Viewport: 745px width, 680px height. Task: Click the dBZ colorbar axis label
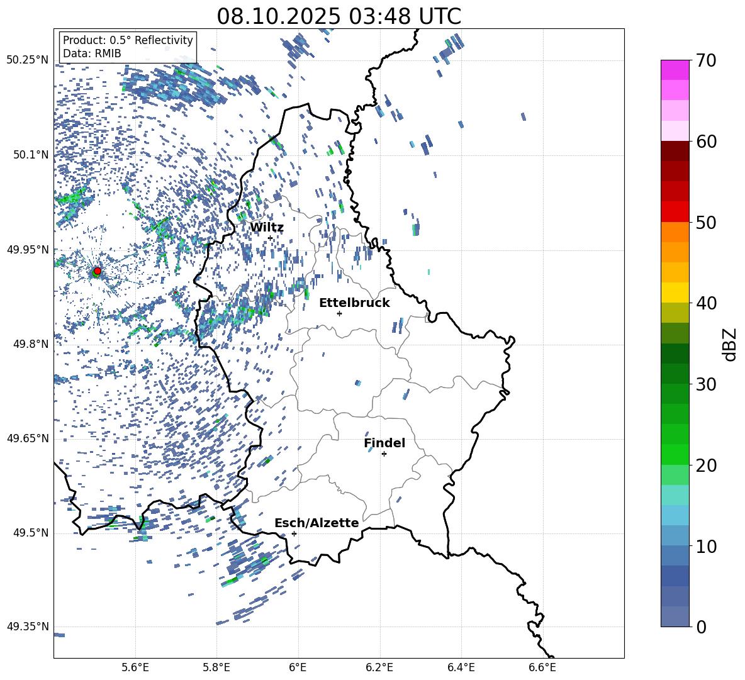[730, 344]
